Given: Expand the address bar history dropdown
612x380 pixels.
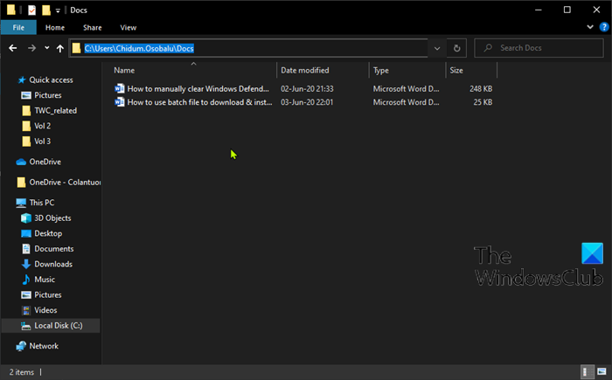Looking at the screenshot, I should [x=437, y=48].
